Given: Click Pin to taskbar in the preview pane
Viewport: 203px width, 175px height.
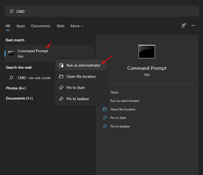Looking at the screenshot, I should coord(120,126).
